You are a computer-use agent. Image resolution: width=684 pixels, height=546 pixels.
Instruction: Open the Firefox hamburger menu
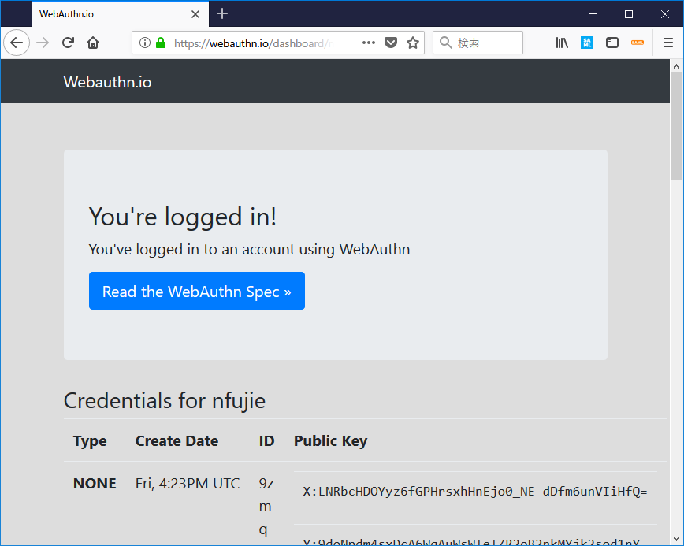(668, 43)
